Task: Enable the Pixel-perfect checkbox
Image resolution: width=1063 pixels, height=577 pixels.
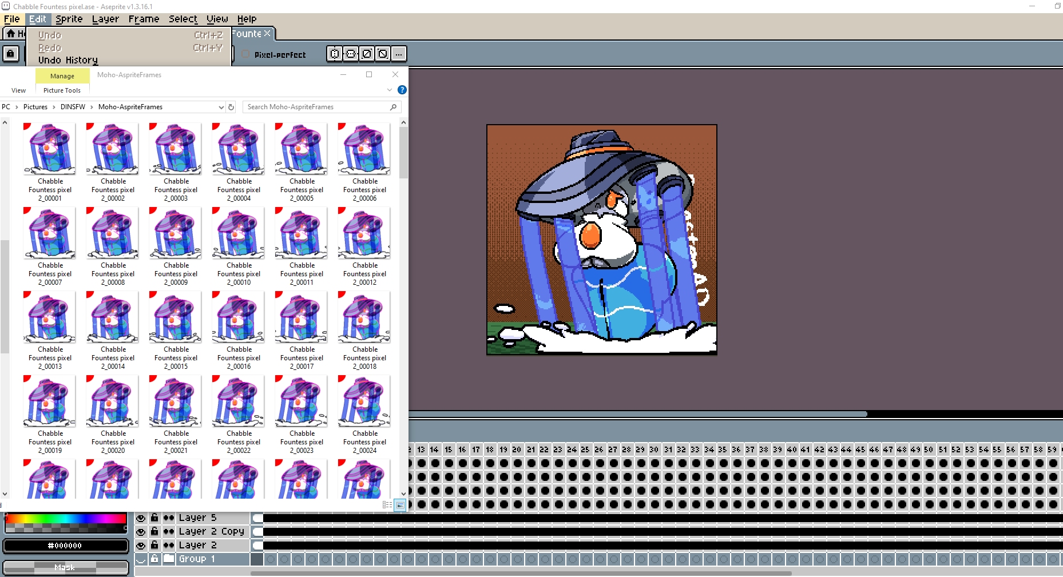Action: 245,54
